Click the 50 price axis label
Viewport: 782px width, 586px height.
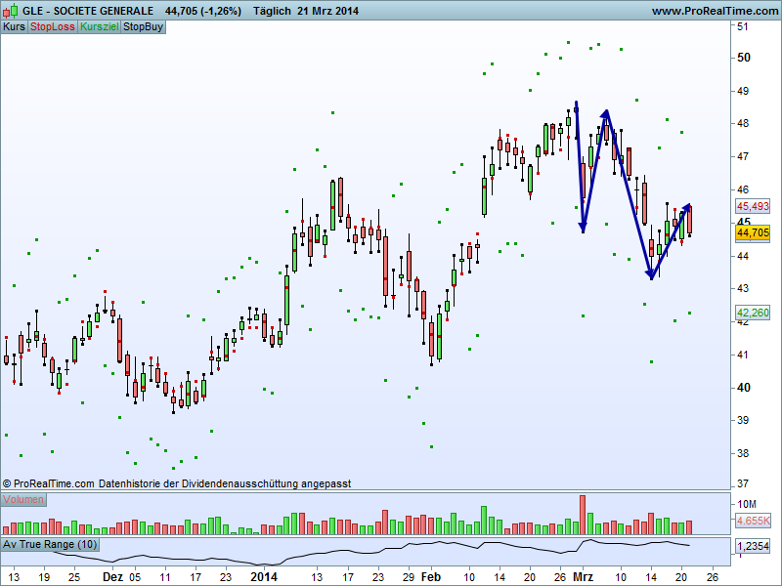743,58
